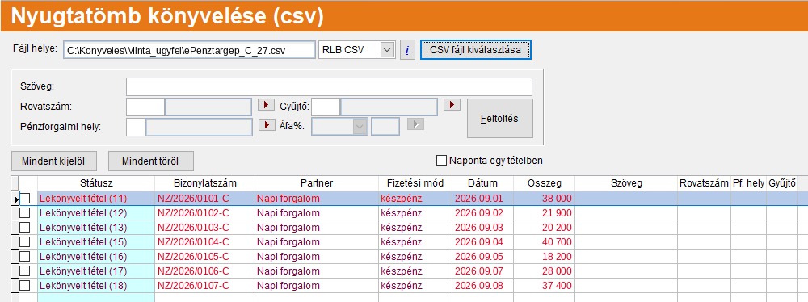Check the box for NZ/2026/0102-C row
Image resolution: width=808 pixels, height=302 pixels.
[x=25, y=213]
